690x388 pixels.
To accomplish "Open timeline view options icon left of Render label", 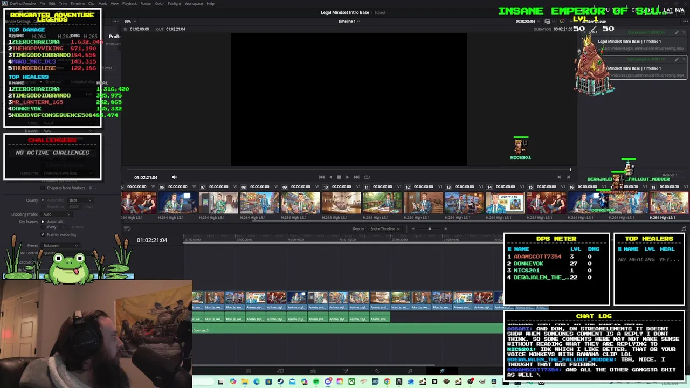I will click(127, 228).
